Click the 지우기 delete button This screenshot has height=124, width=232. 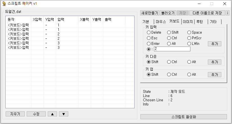15,114
